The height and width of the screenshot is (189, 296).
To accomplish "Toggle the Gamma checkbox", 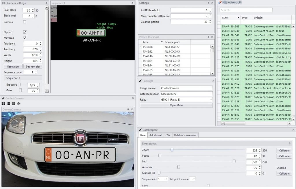I will coord(25,22).
